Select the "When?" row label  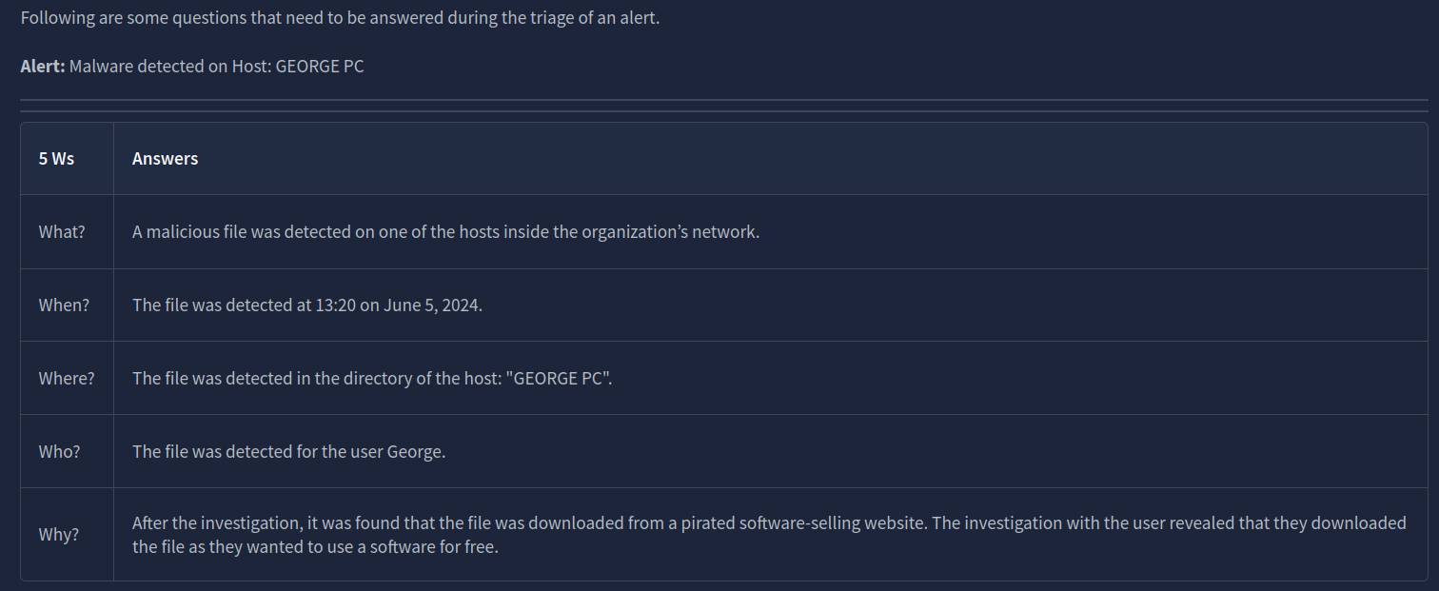pos(63,305)
